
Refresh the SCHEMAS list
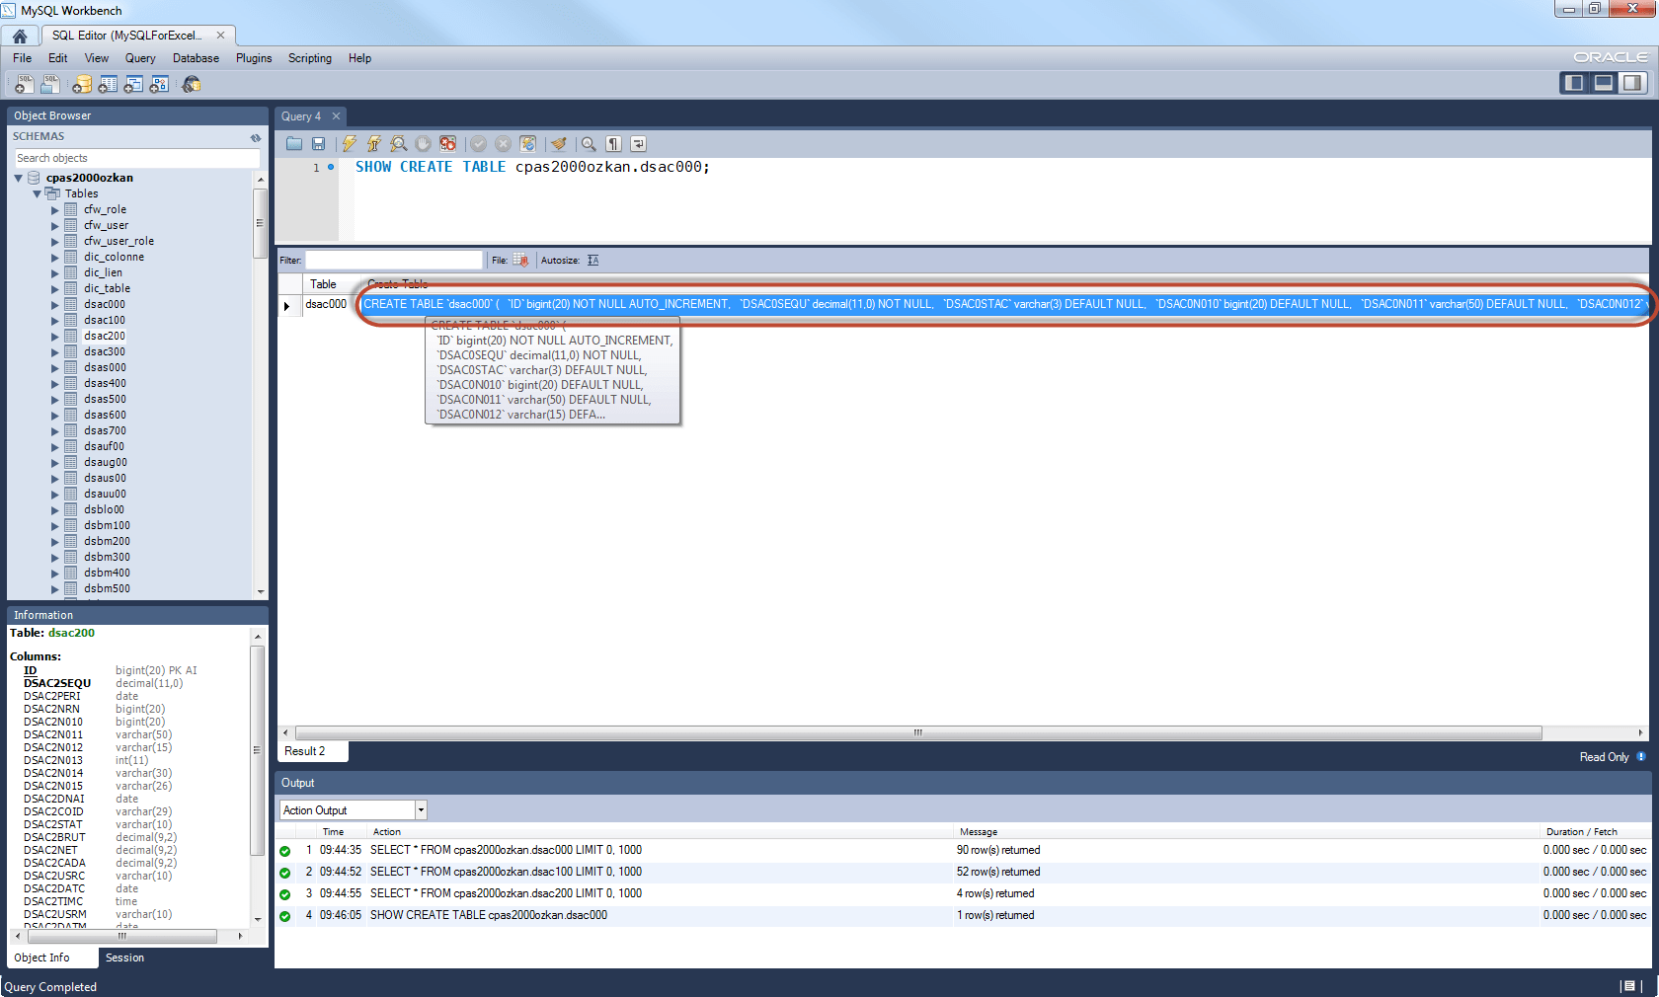[x=256, y=137]
